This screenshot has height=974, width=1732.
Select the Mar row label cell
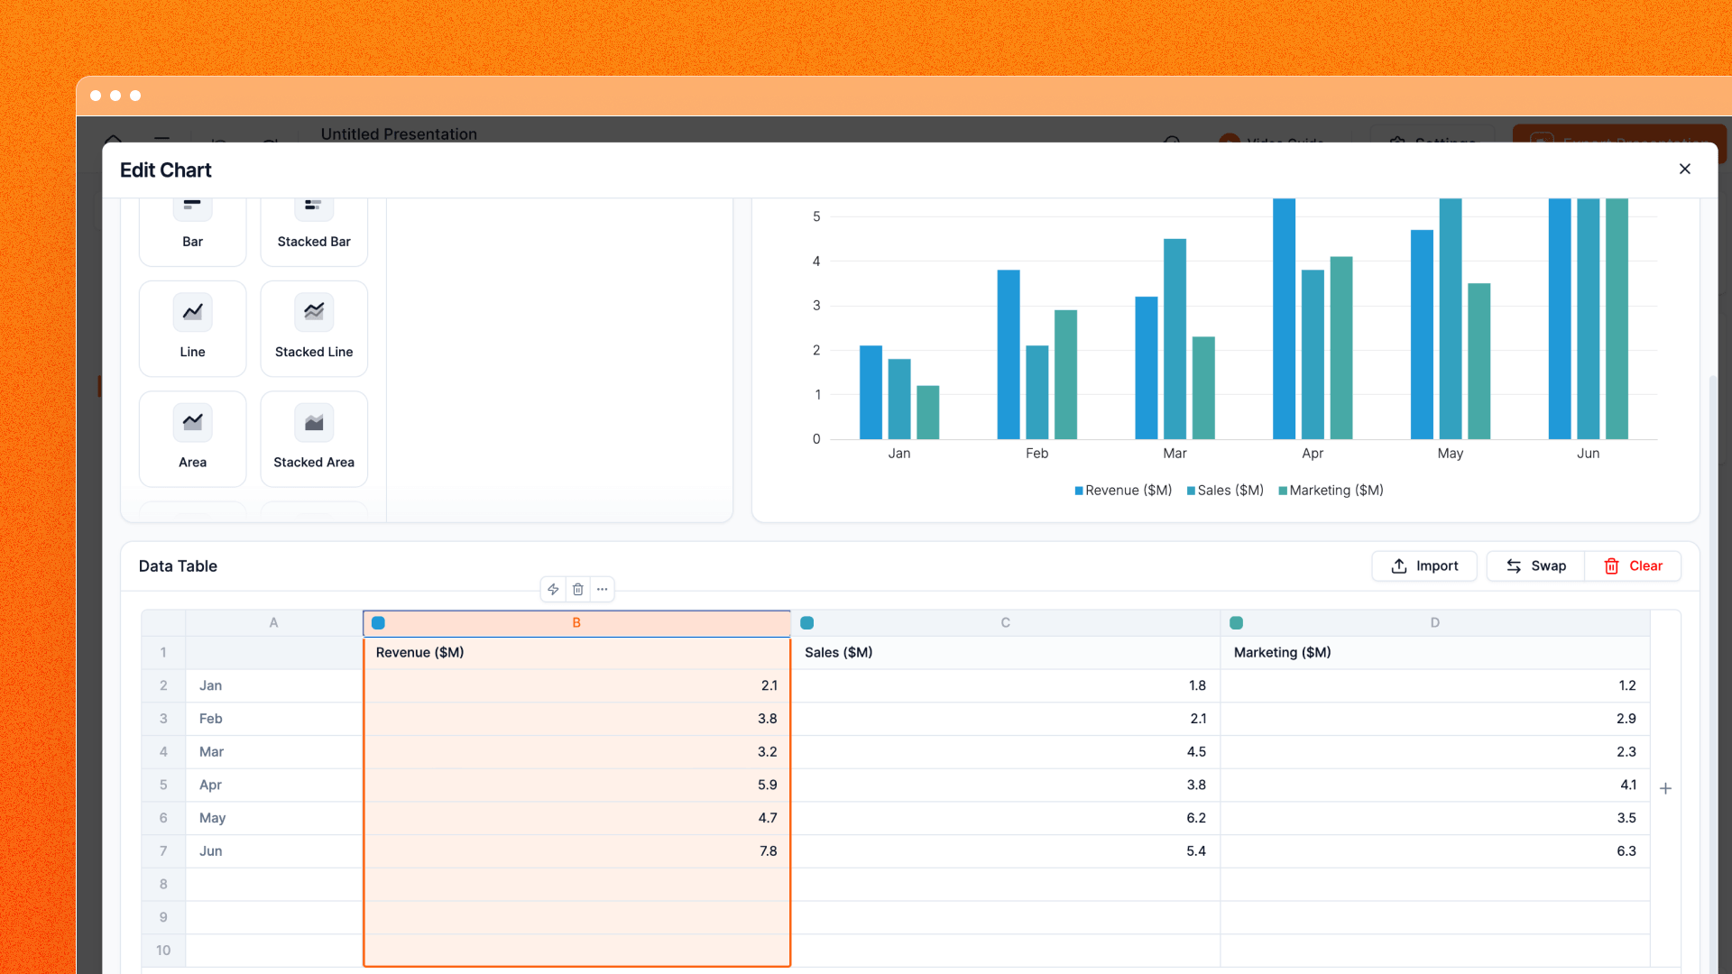[274, 752]
